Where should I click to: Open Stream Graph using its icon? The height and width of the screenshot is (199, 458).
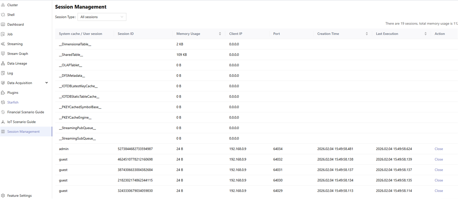[3, 54]
